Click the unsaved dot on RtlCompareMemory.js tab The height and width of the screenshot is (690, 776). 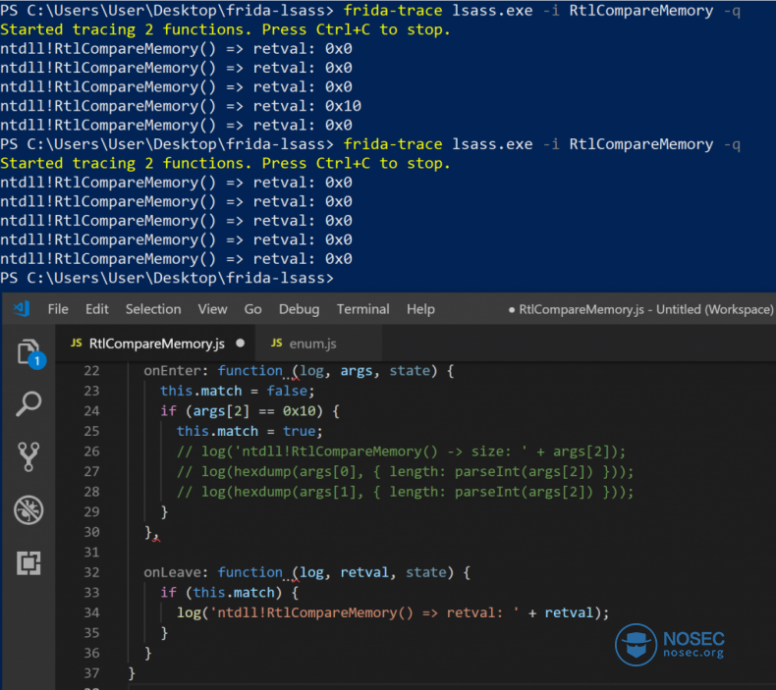[241, 343]
